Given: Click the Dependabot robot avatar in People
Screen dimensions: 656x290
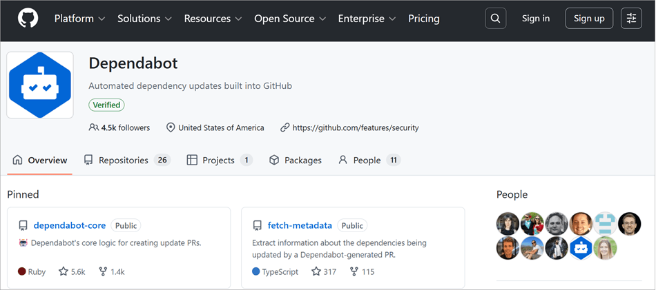Looking at the screenshot, I should coord(581,248).
